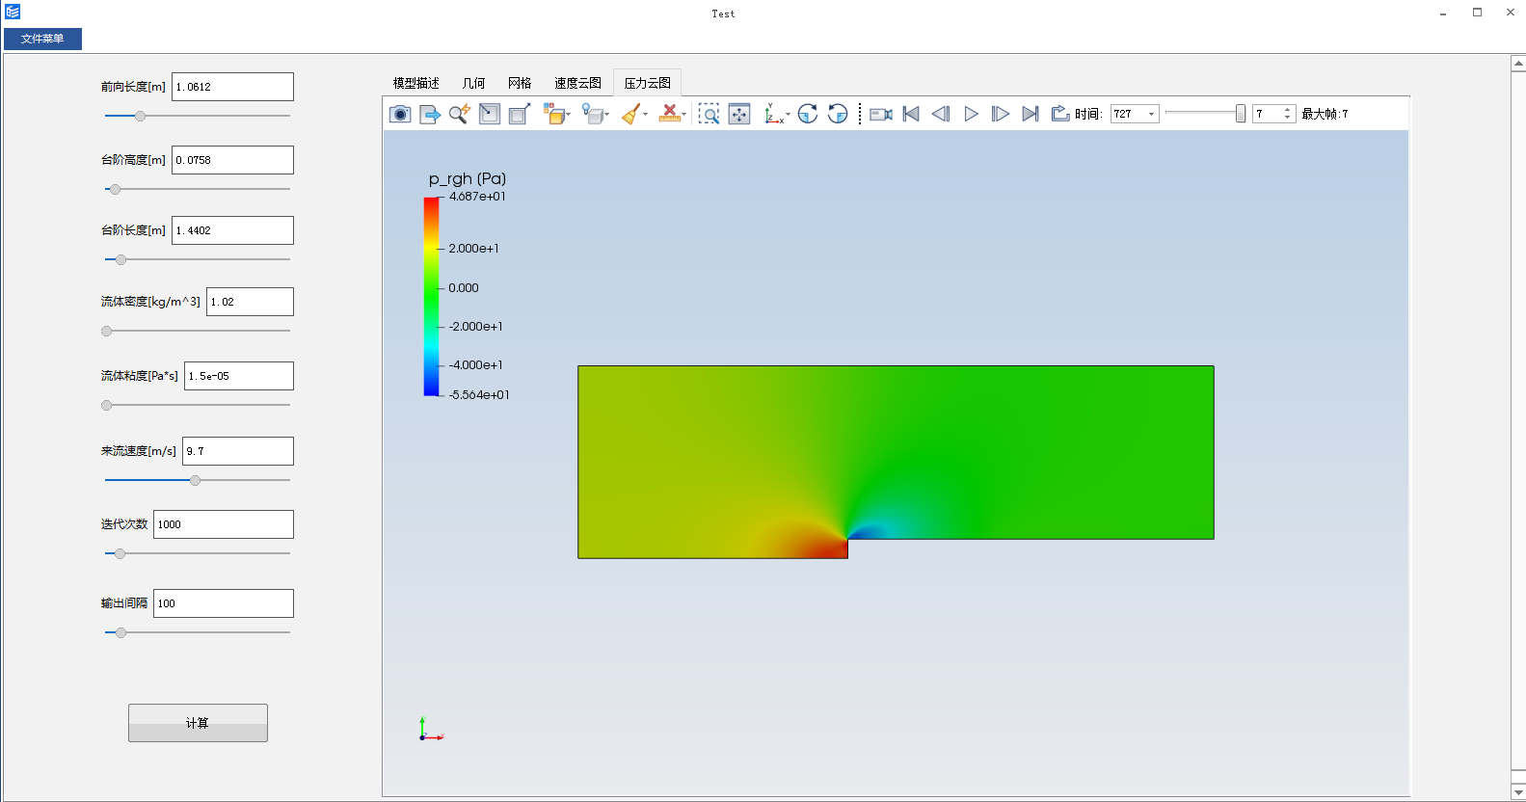Click the 流体粘度 input field
Image resolution: width=1526 pixels, height=802 pixels.
click(x=239, y=376)
